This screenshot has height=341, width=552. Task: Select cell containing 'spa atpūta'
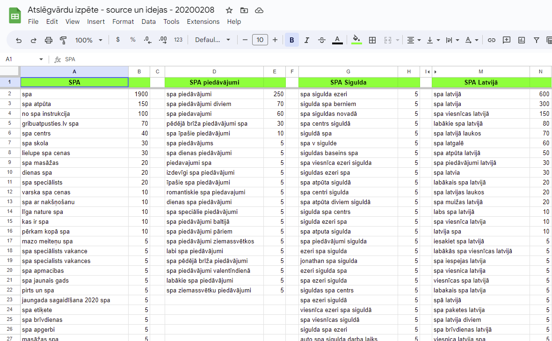coord(74,104)
